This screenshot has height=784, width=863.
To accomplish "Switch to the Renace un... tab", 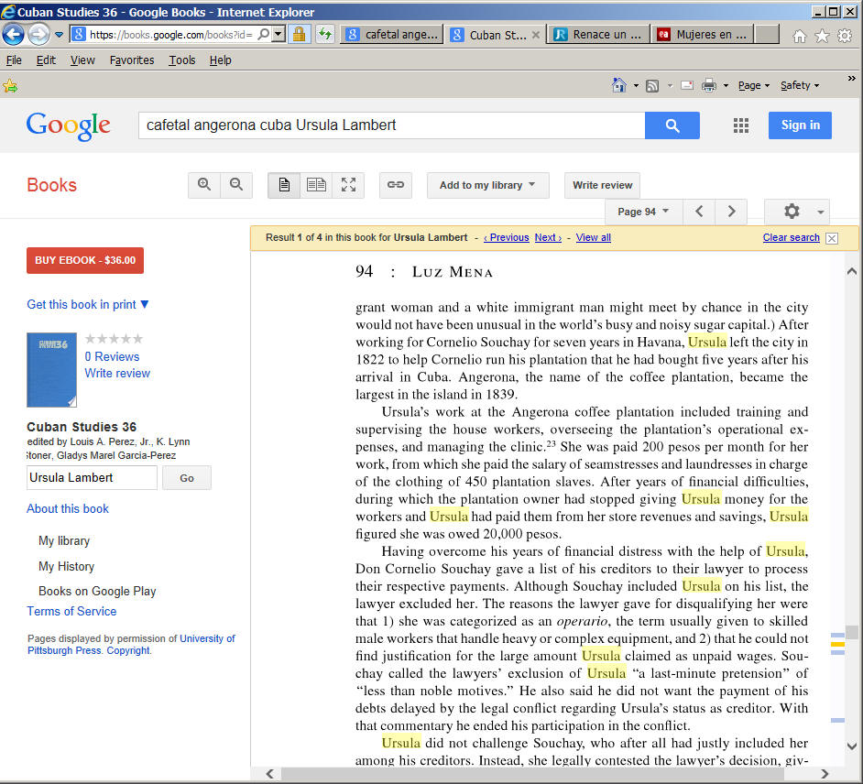I will coord(597,35).
